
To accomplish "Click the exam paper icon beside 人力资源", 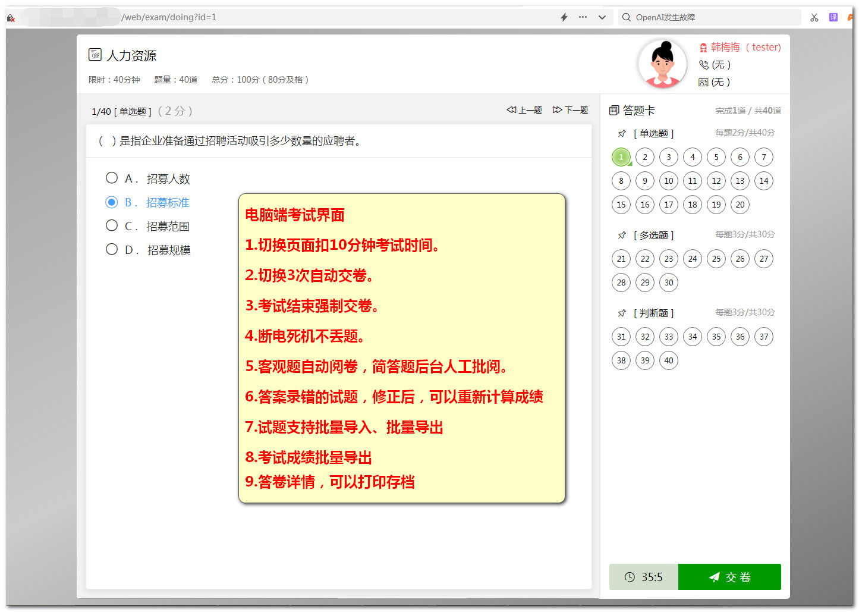I will tap(95, 55).
